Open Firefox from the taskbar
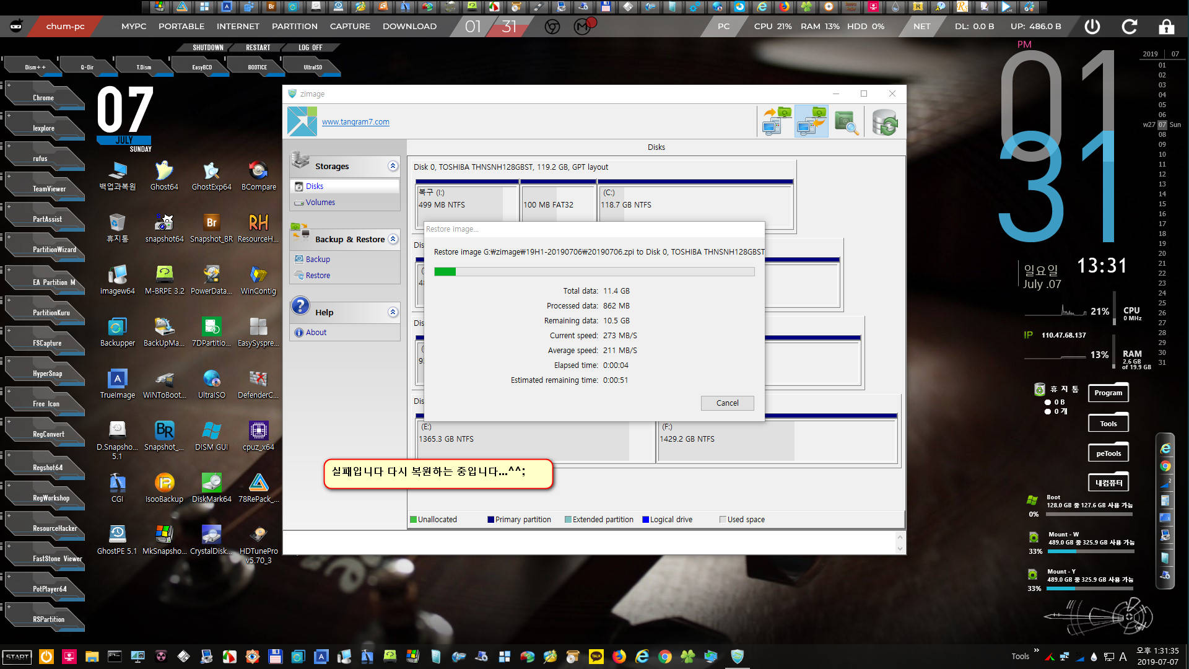 (619, 657)
